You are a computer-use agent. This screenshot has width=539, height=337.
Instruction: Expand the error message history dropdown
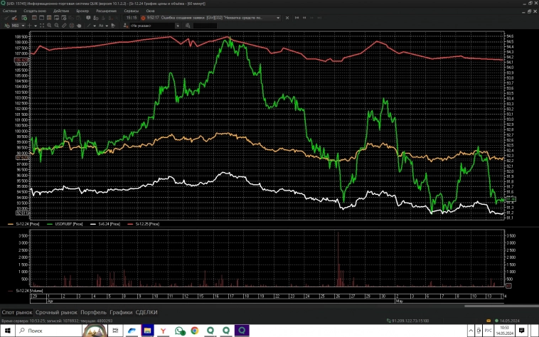tap(278, 18)
